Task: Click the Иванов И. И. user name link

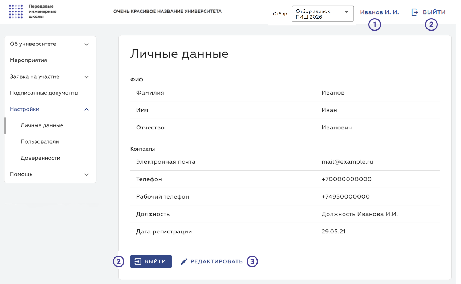Action: (x=379, y=12)
